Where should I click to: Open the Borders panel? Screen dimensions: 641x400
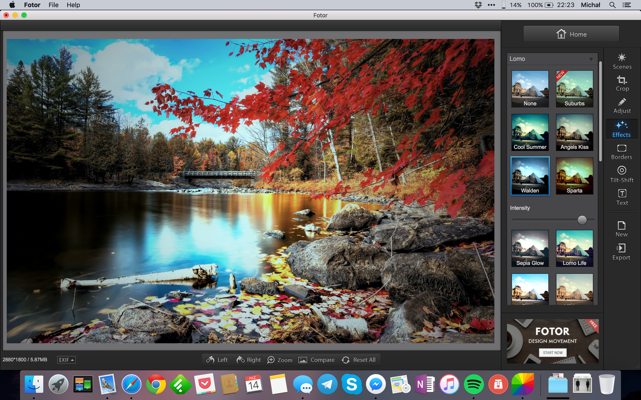point(621,152)
